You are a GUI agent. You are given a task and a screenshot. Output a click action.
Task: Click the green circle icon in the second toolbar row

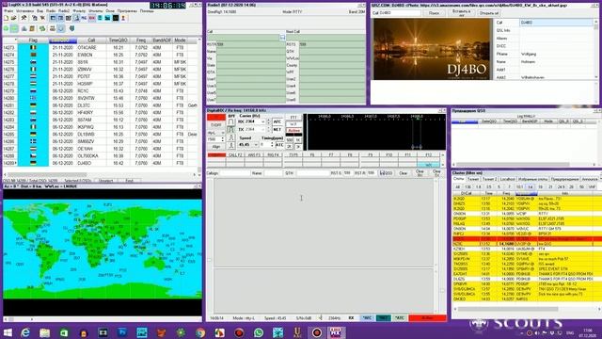(x=7, y=29)
